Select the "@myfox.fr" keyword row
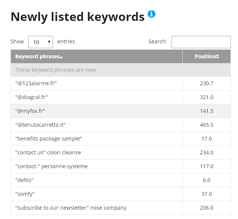Viewport: 238px width, 219px height. (x=120, y=111)
